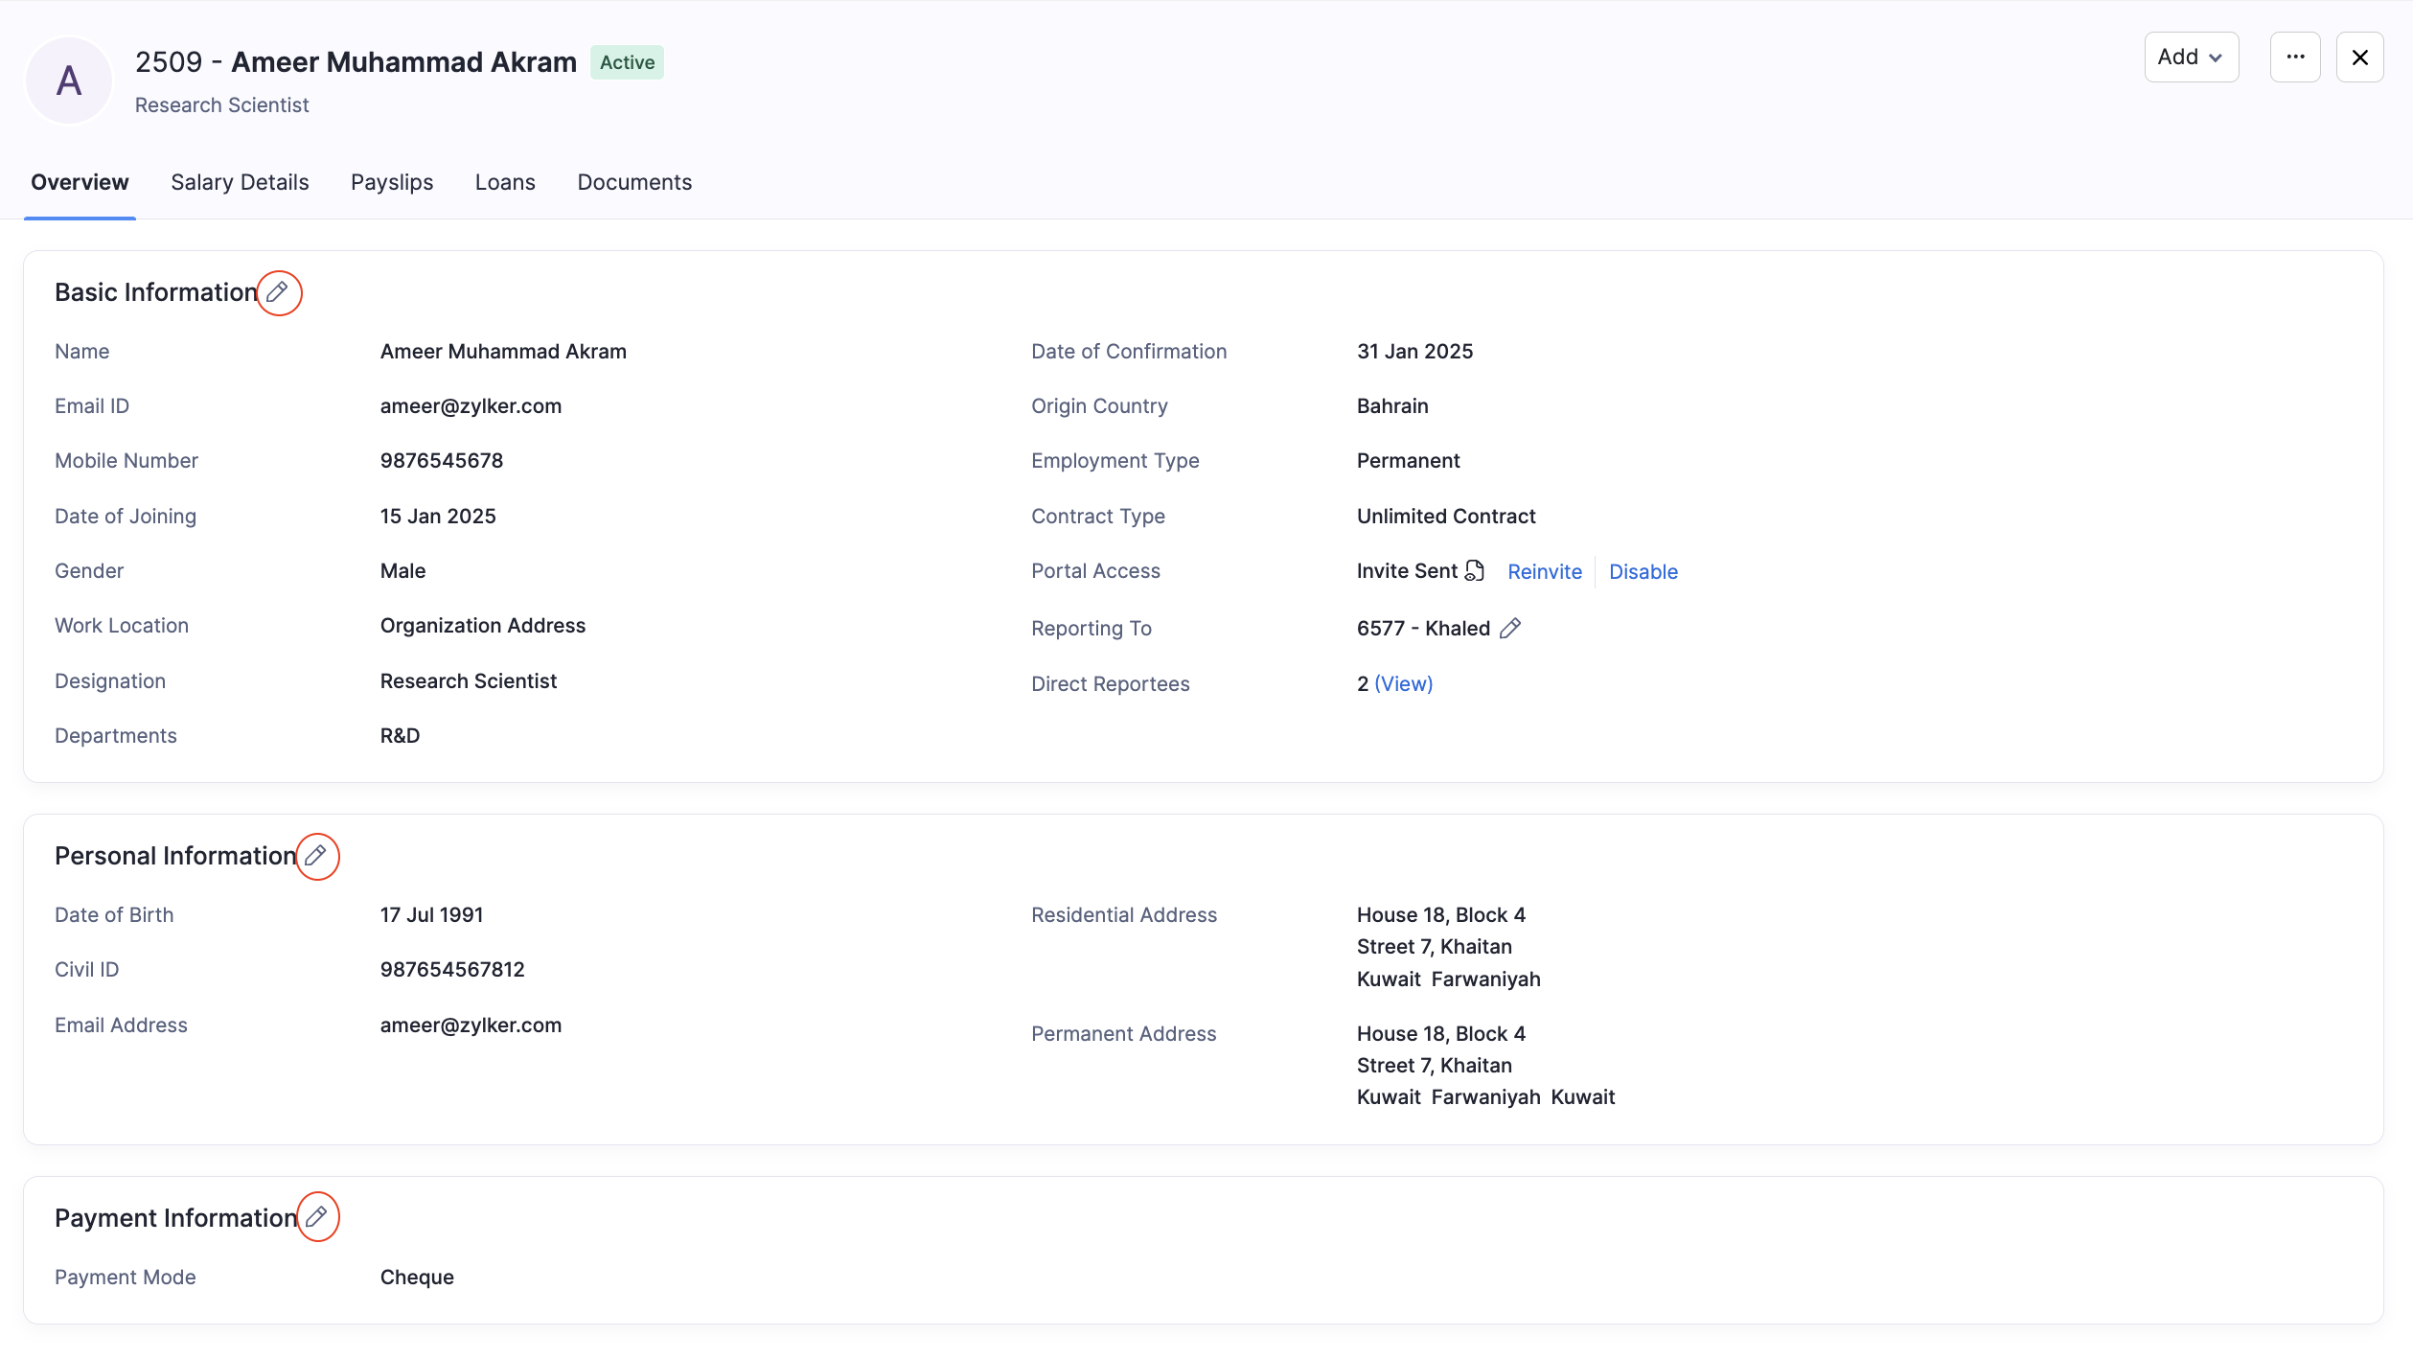Click Personal Information pencil icon
Viewport: 2413px width, 1359px height.
[316, 856]
